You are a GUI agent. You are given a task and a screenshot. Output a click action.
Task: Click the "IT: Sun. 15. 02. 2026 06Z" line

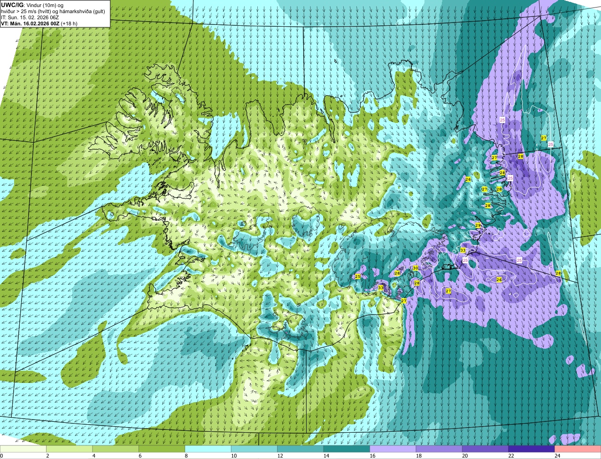click(30, 17)
